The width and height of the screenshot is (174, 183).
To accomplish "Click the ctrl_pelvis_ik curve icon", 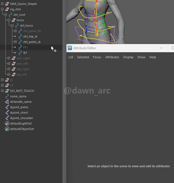I will (x=20, y=42).
